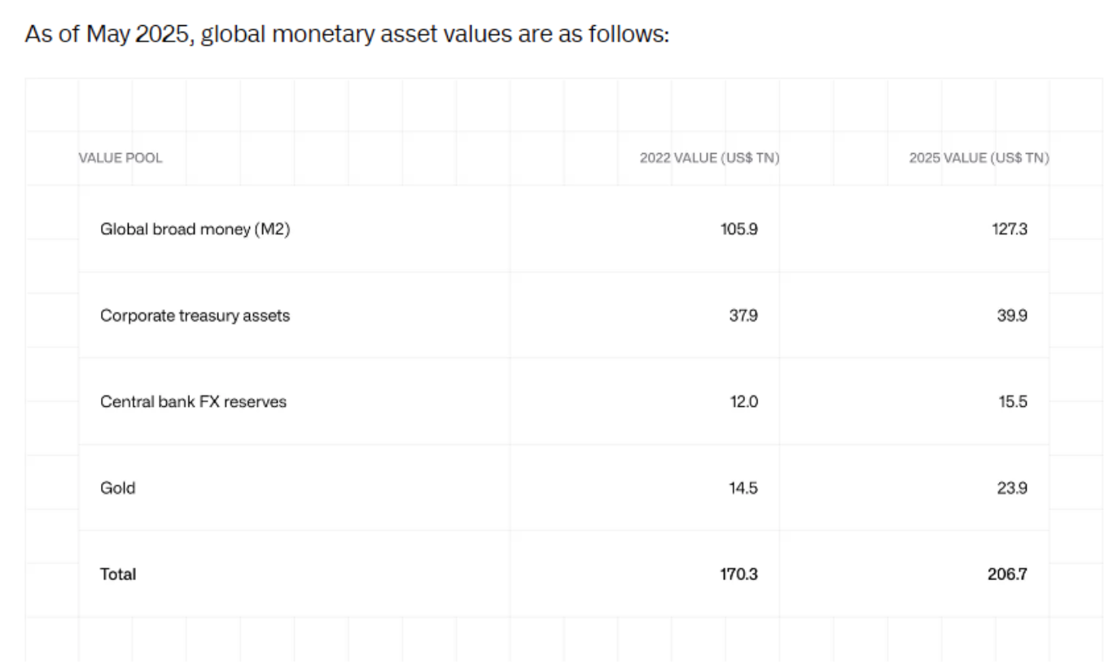This screenshot has width=1104, height=664.
Task: Click the Gold row label
Action: [117, 488]
